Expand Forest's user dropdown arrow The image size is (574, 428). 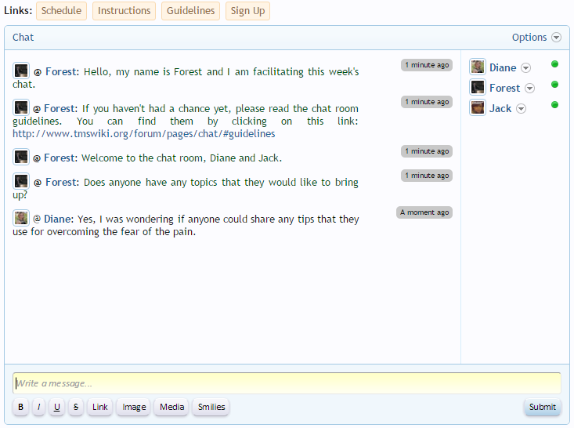pos(529,89)
